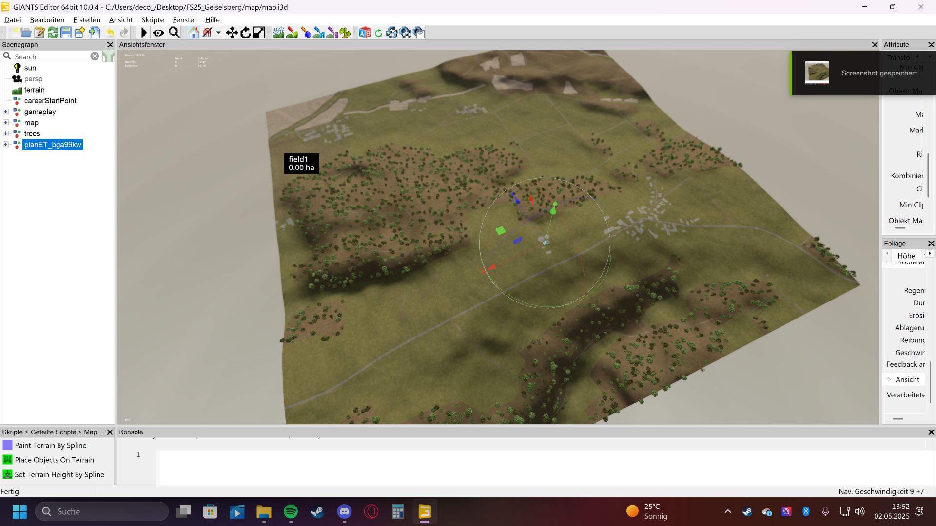Run Paint Terrain By Spline script
Viewport: 936px width, 526px height.
[50, 445]
